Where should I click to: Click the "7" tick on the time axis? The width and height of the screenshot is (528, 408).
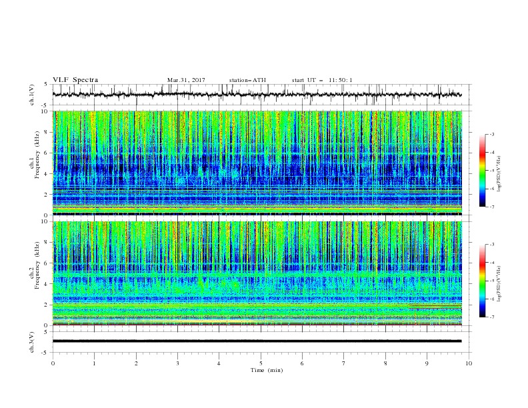click(344, 363)
